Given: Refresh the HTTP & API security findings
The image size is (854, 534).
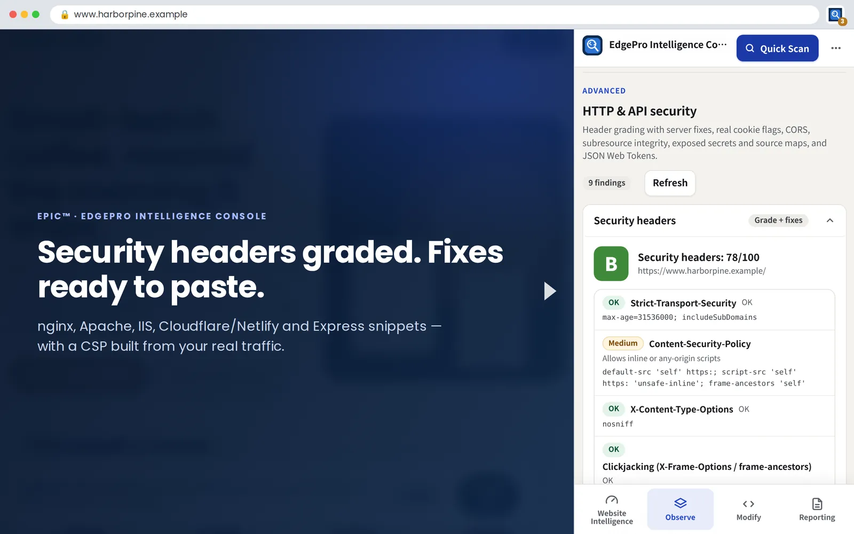Looking at the screenshot, I should [x=670, y=183].
